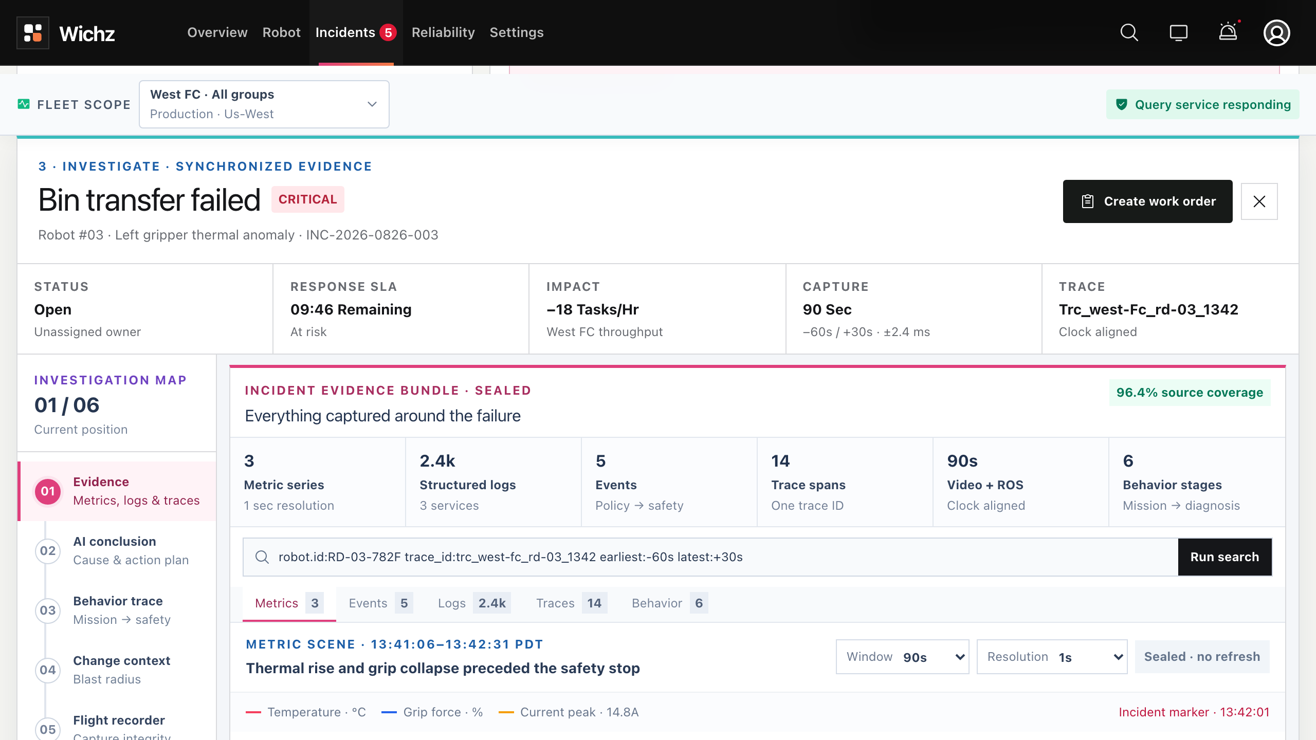The height and width of the screenshot is (740, 1316).
Task: Open the 14 Trace spans card
Action: click(x=845, y=482)
